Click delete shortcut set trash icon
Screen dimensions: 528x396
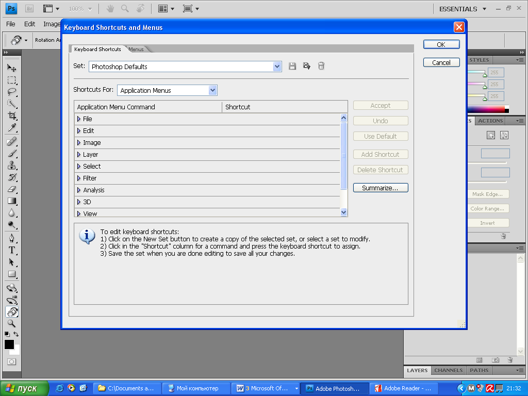pyautogui.click(x=321, y=66)
